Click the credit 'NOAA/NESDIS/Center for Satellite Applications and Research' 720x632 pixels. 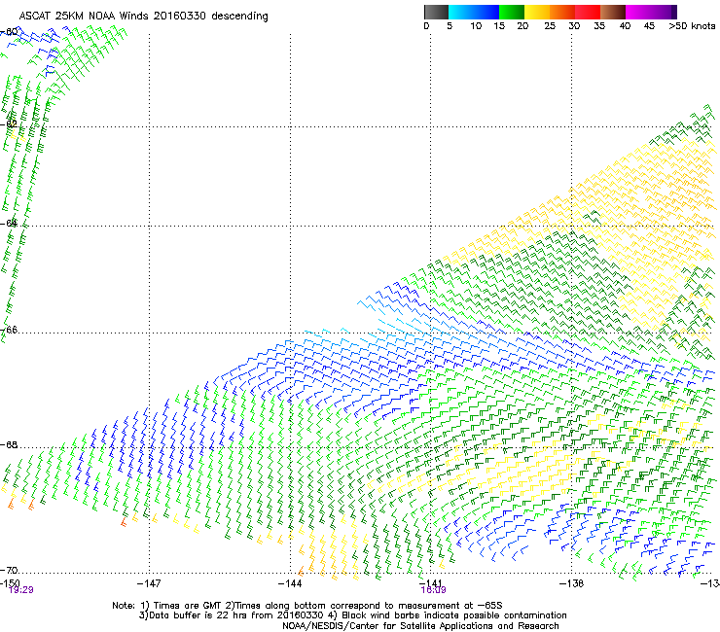[420, 626]
